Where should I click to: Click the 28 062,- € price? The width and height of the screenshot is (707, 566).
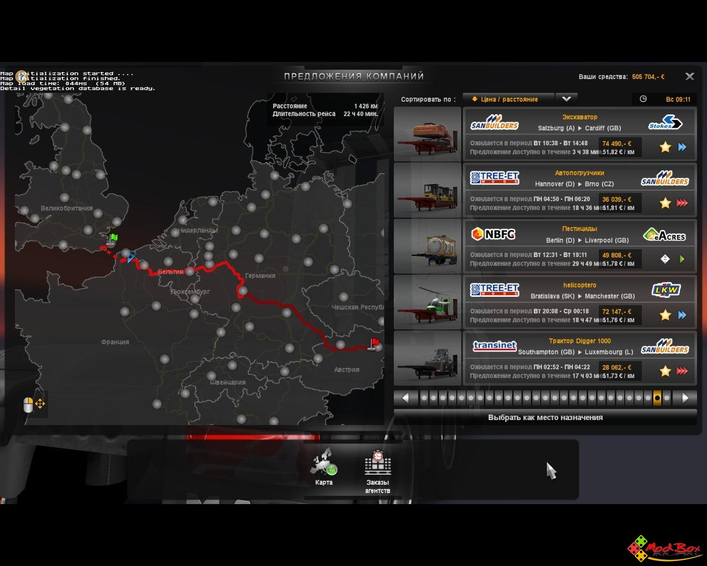pos(617,368)
